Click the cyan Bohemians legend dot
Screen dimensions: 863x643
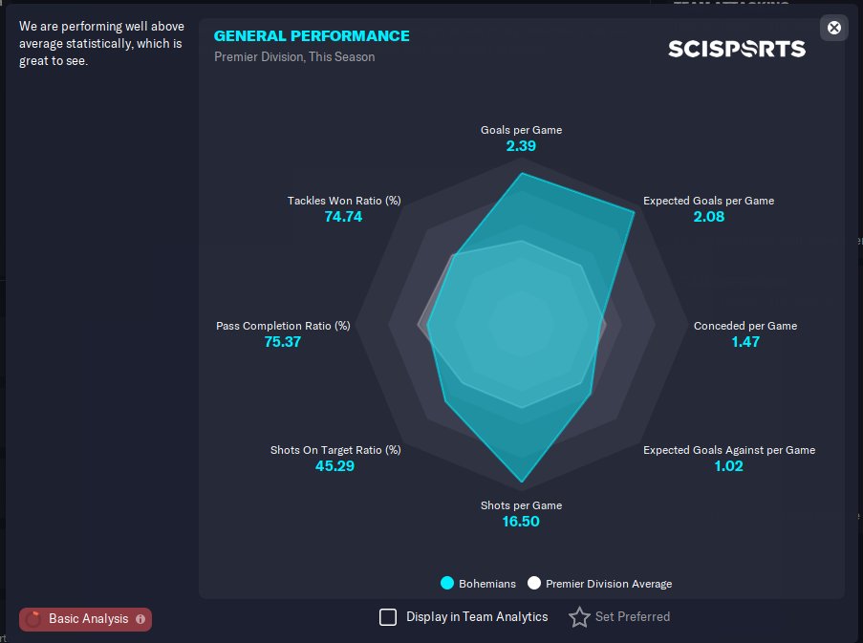[x=447, y=583]
